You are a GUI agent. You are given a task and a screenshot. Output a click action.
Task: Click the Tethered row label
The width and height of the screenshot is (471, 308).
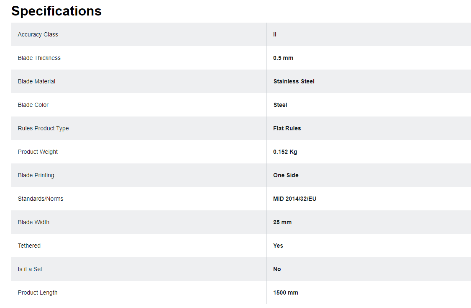coord(29,246)
